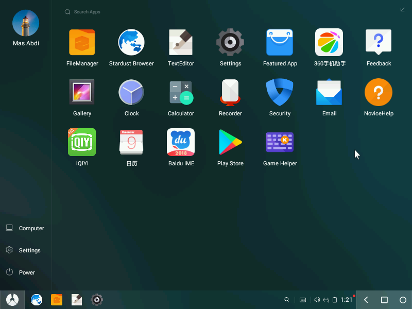Open the settings gear on taskbar

pyautogui.click(x=97, y=300)
